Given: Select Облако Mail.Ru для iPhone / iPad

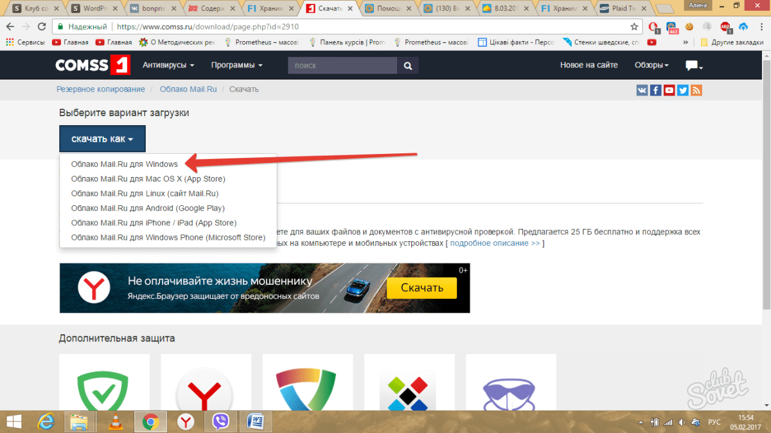Looking at the screenshot, I should tap(154, 223).
